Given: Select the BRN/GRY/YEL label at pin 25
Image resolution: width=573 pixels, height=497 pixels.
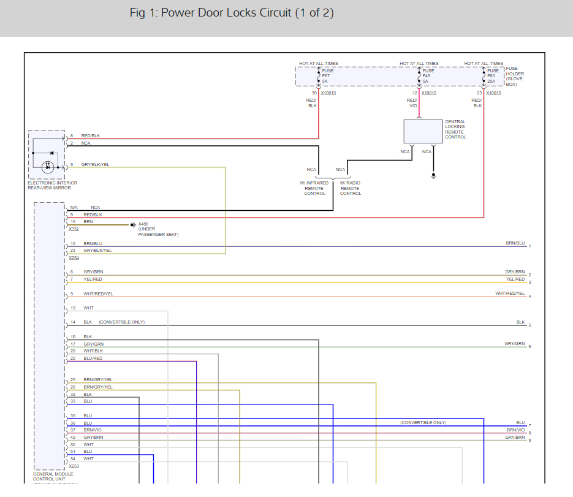Looking at the screenshot, I should (x=98, y=380).
